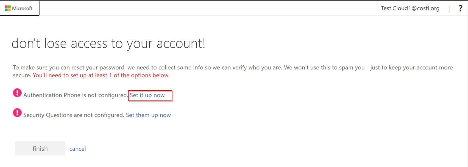Viewport: 468px width, 167px height.
Task: Click the Authentication Phone warning exclamation icon
Action: 17,93
